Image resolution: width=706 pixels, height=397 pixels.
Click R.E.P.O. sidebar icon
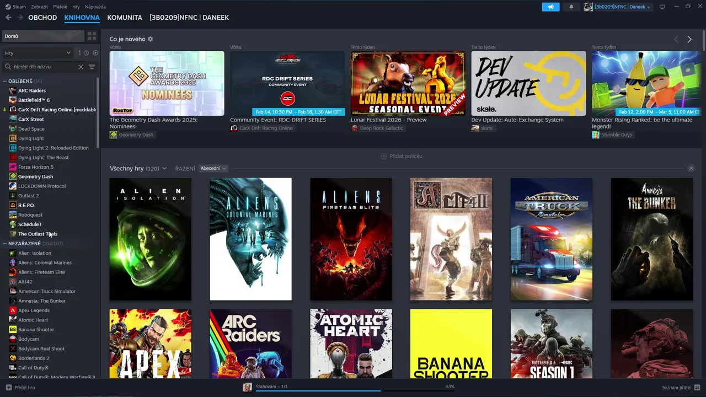click(13, 205)
